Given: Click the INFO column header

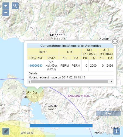Looking at the screenshot, I should pyautogui.click(x=43, y=52).
